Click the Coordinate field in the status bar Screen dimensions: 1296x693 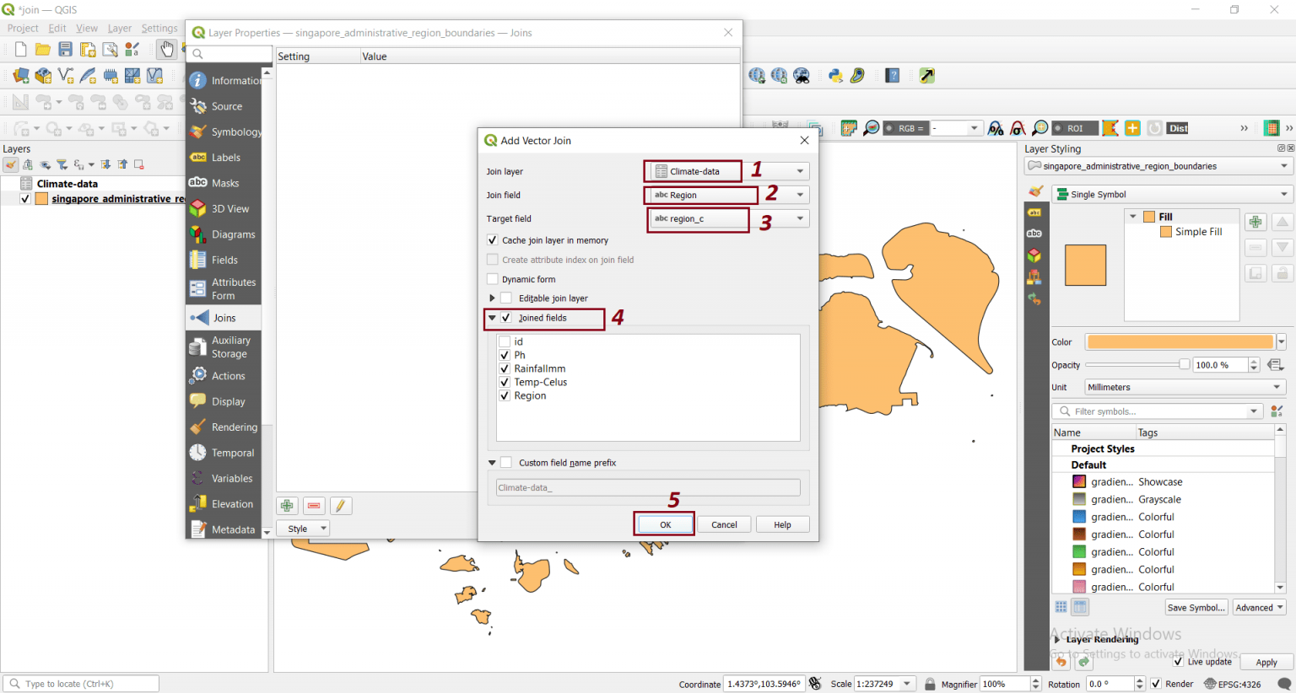coord(764,684)
